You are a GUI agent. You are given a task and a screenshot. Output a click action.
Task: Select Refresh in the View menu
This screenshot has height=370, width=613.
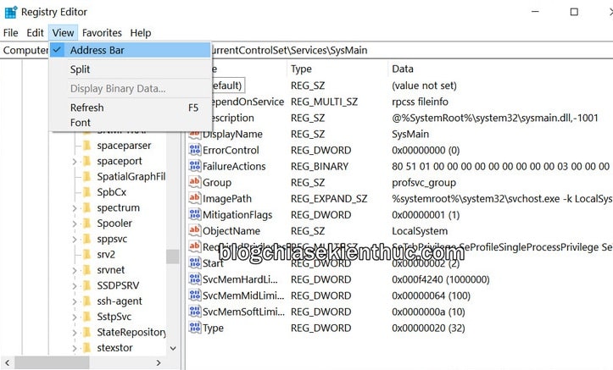pyautogui.click(x=131, y=108)
